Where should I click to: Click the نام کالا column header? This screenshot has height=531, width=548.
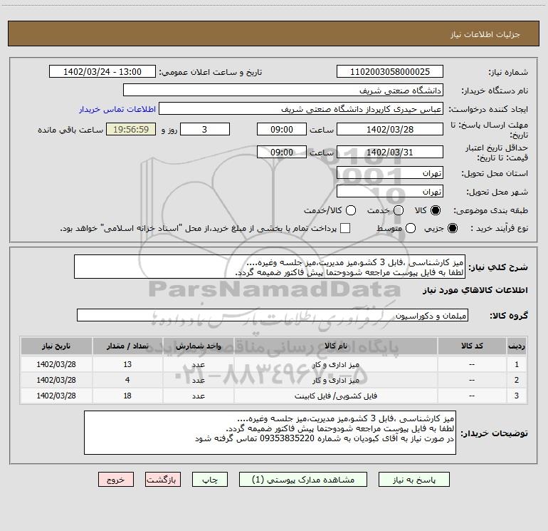(335, 346)
